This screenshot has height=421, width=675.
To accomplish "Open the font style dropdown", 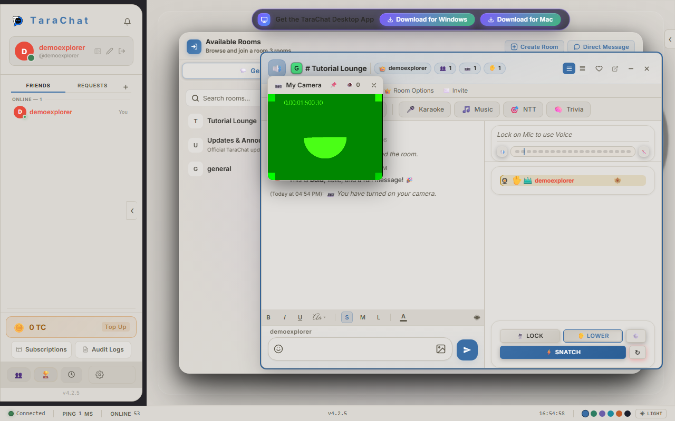I will coord(319,317).
